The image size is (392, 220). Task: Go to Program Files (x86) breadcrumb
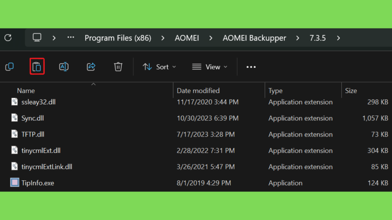[x=118, y=38]
